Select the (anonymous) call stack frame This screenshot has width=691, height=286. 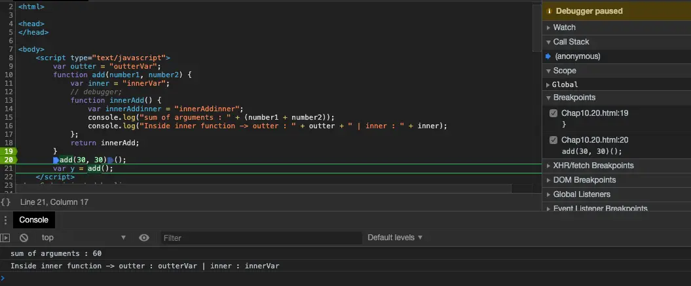click(x=577, y=56)
